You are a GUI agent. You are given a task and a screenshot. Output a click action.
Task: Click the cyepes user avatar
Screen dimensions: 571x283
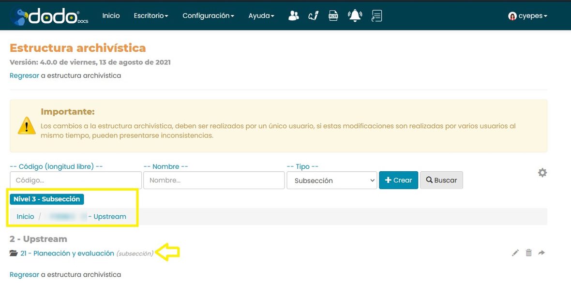[512, 16]
